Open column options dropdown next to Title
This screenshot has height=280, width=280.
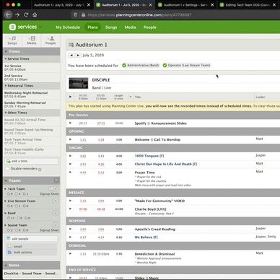(x=130, y=97)
